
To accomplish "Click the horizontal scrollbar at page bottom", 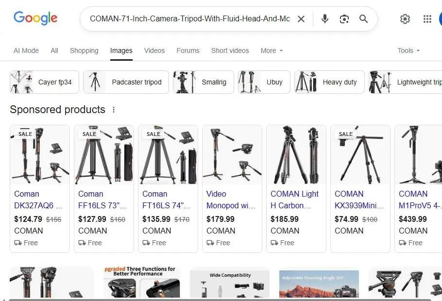I will point(220,300).
